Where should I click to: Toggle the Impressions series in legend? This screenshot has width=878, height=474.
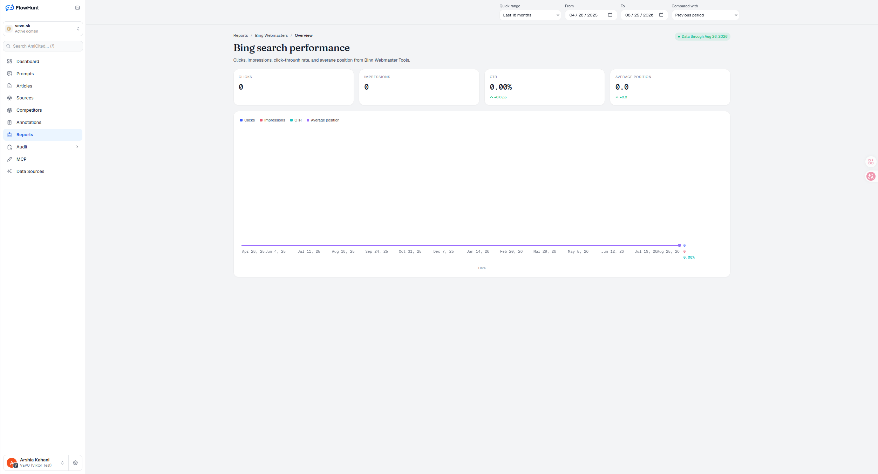point(272,120)
